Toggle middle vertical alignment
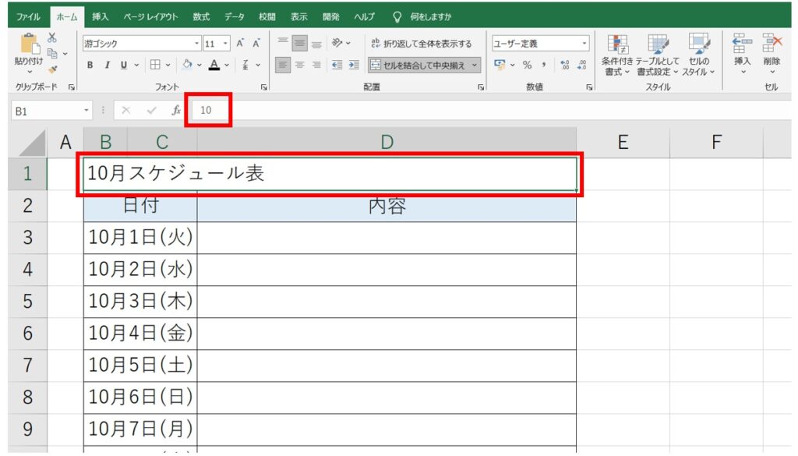 [x=300, y=43]
